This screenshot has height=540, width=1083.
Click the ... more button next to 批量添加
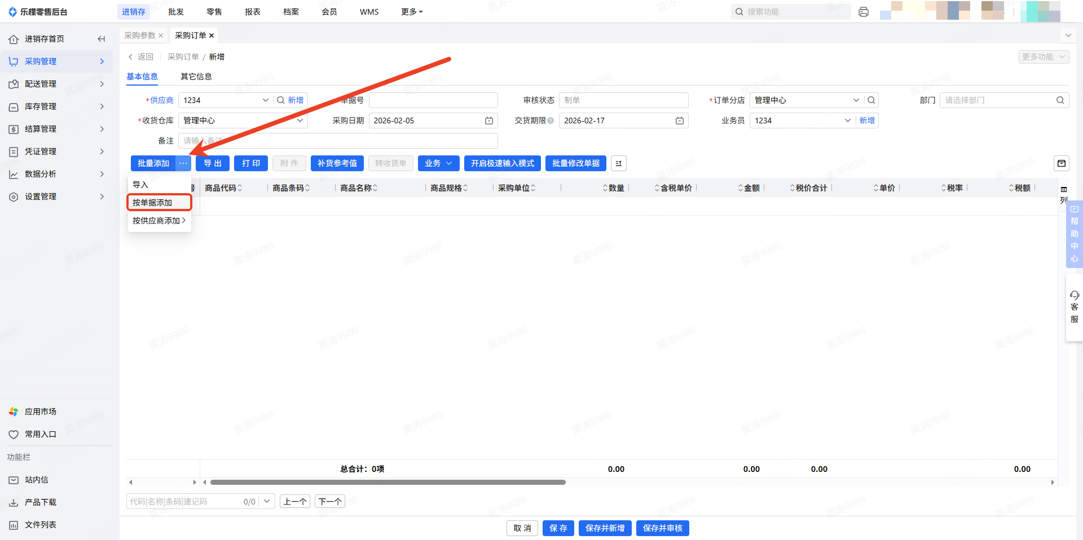[183, 163]
